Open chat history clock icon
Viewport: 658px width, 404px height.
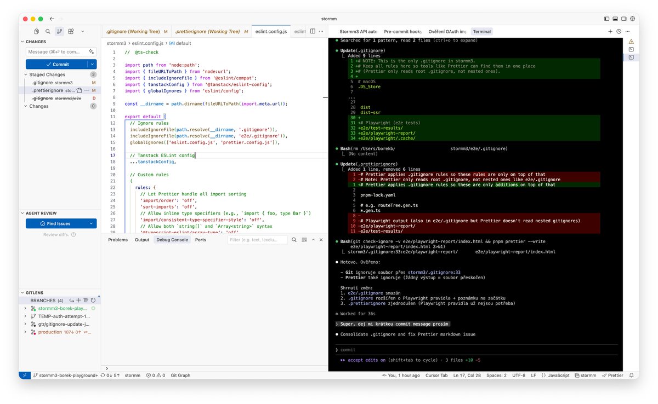619,32
